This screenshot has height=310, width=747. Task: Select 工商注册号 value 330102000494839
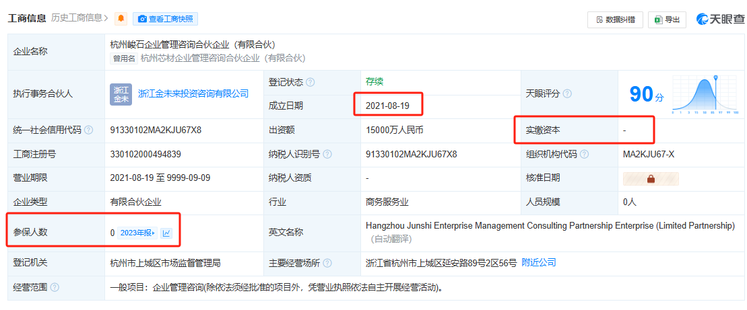point(145,154)
